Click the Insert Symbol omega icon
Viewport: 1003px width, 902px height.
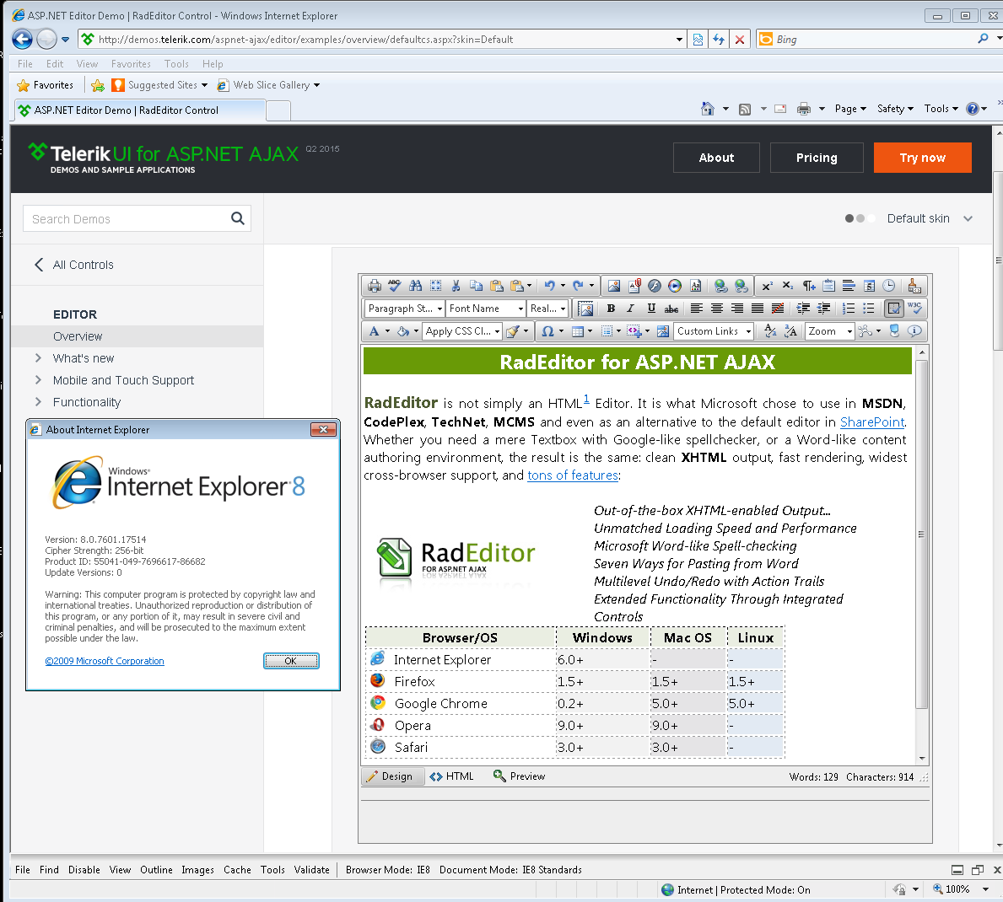[x=547, y=331]
